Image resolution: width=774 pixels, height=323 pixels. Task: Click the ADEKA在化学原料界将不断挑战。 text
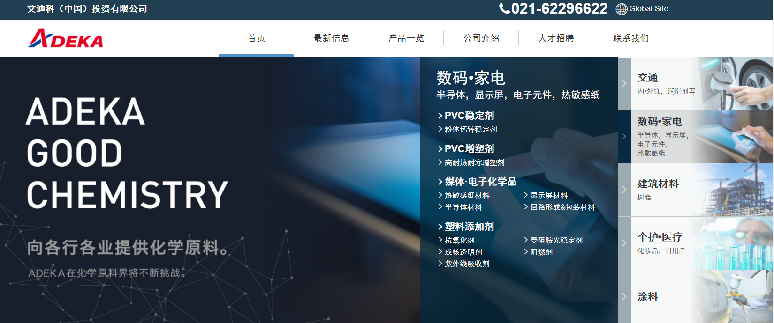[x=107, y=273]
